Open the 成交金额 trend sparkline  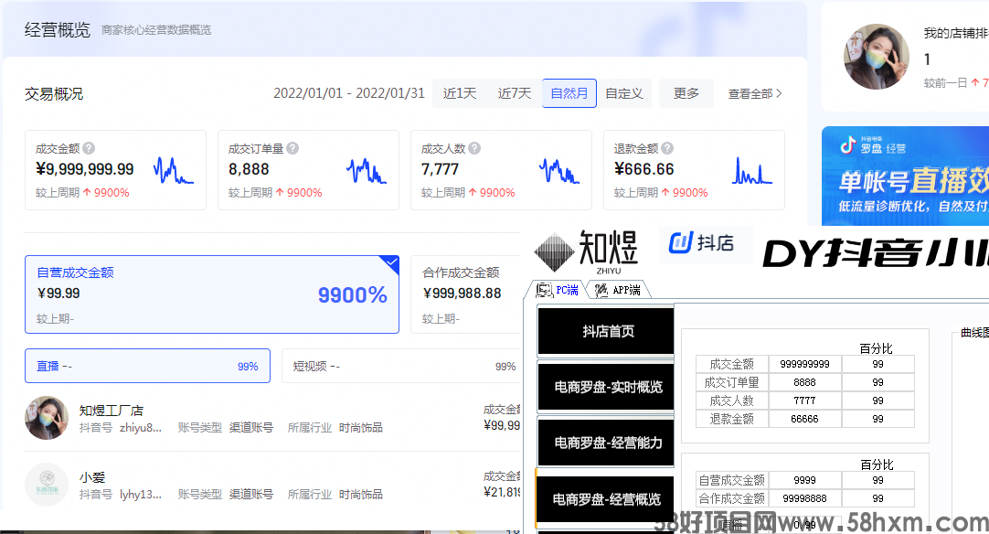coord(174,170)
